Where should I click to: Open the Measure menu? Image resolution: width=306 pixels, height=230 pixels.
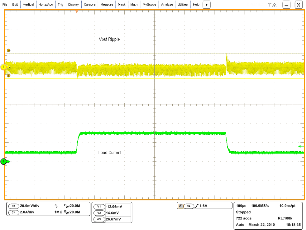pos(107,4)
